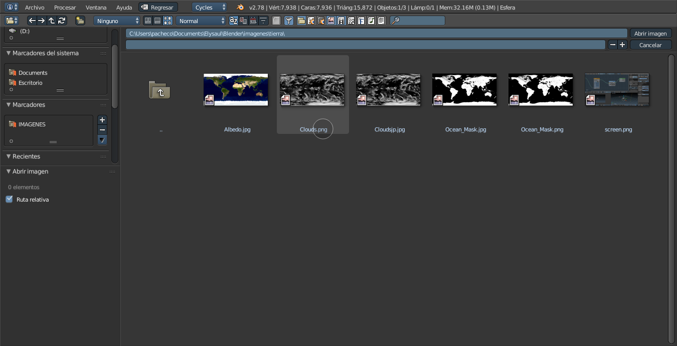Select the Albedo.jpg thumbnail
The width and height of the screenshot is (677, 346).
tap(236, 89)
